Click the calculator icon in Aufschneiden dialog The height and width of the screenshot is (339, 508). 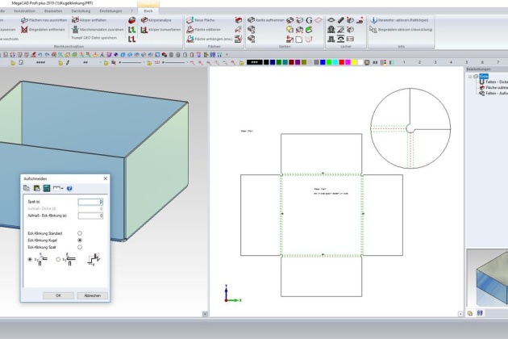pos(47,188)
